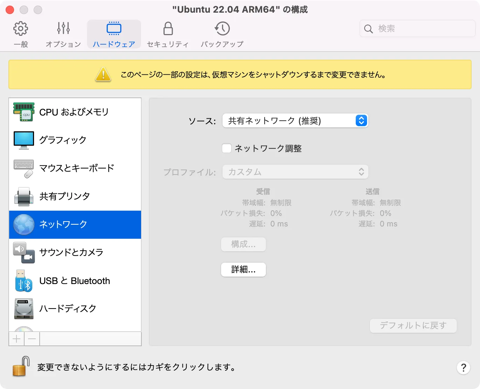Select the USB と Bluetooth row

tap(75, 281)
